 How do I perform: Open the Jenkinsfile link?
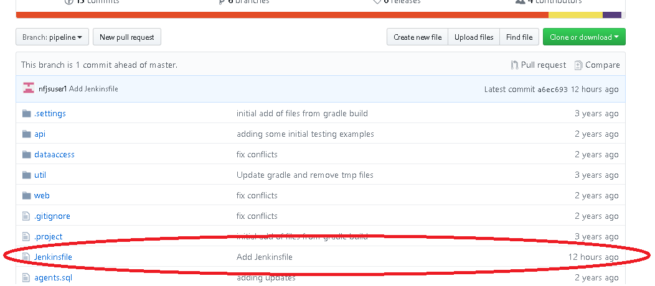[x=53, y=257]
